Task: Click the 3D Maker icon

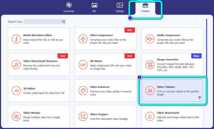Action: 16,91
